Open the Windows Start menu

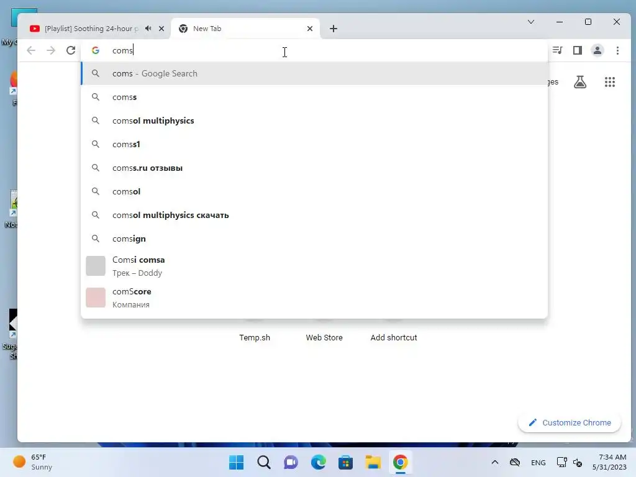[236, 462]
